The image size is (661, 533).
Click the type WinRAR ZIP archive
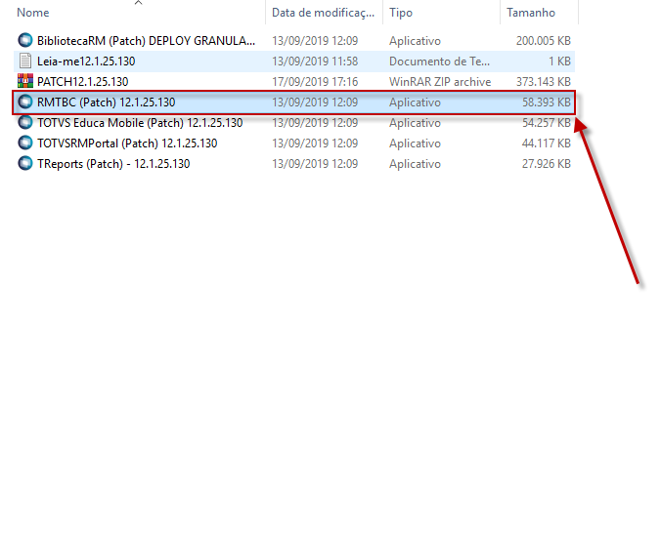pyautogui.click(x=440, y=82)
